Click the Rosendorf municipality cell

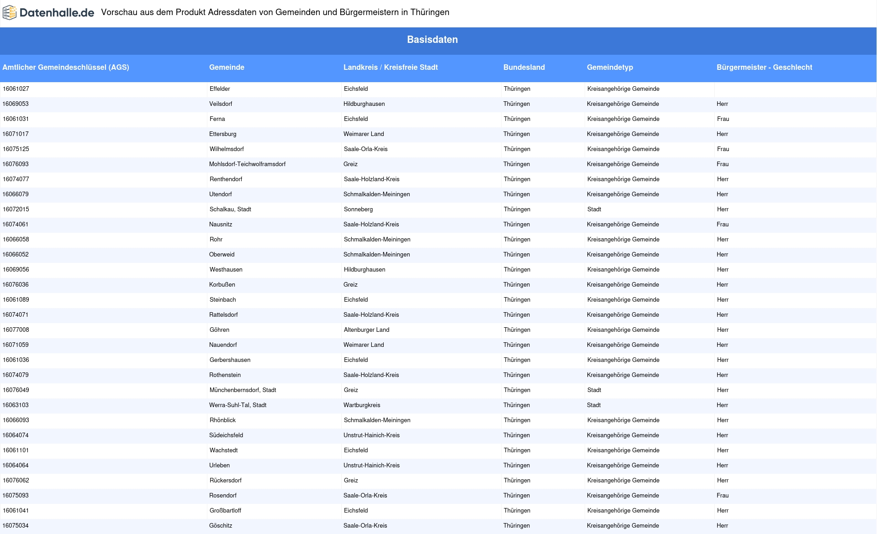pyautogui.click(x=223, y=496)
